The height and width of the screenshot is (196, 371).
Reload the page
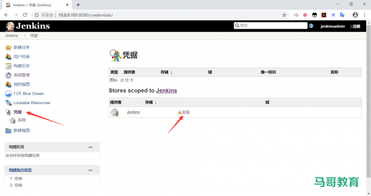coord(25,15)
